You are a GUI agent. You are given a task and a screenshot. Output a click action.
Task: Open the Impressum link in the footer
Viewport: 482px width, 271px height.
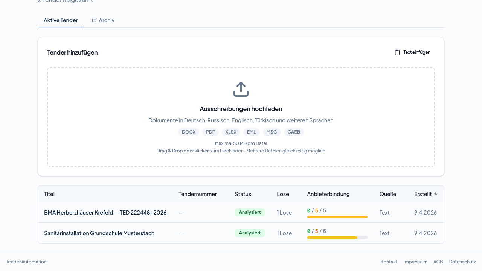tap(415, 262)
